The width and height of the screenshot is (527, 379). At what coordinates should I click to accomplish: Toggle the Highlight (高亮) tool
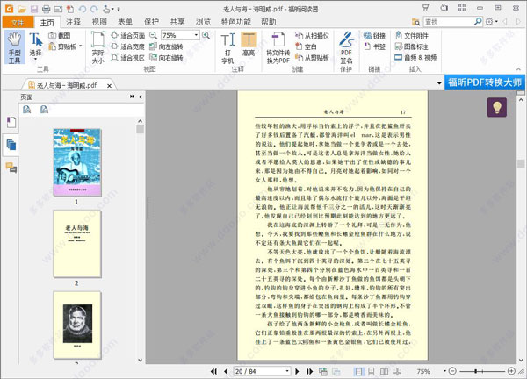pyautogui.click(x=249, y=44)
